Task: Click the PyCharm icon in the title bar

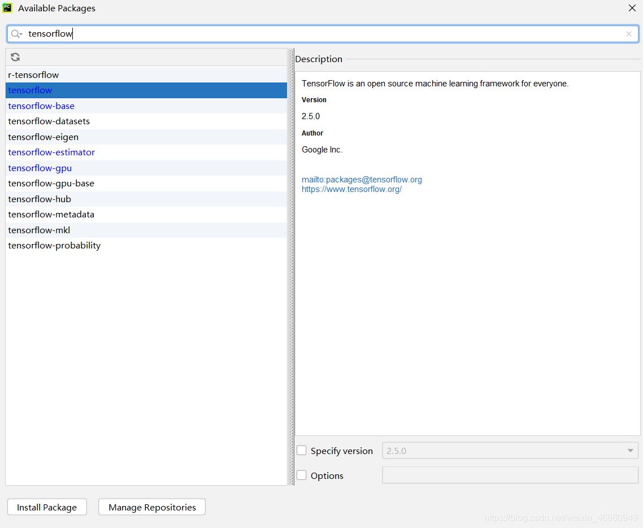Action: tap(8, 8)
